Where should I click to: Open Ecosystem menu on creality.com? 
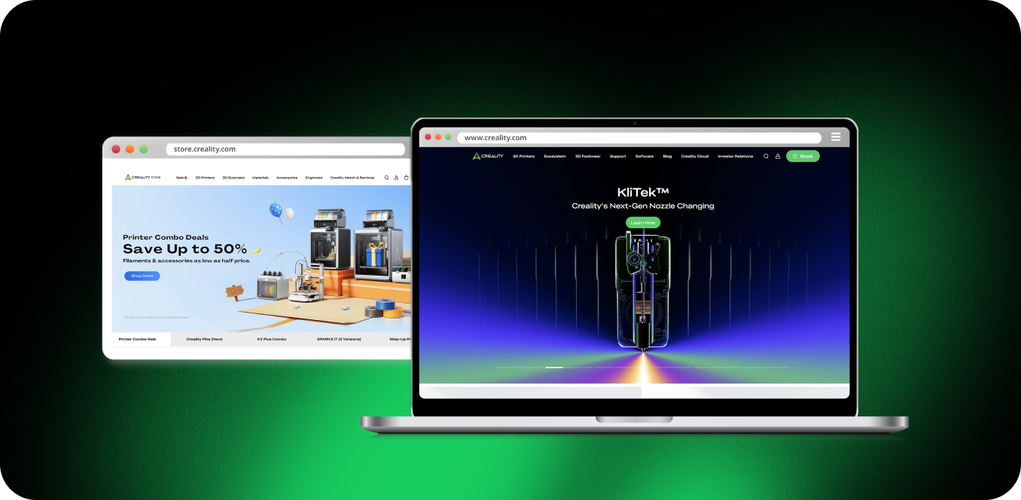tap(555, 156)
